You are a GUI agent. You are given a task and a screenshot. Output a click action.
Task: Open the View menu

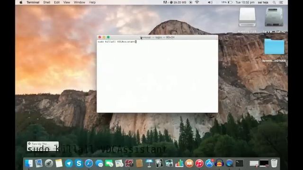(66, 2)
